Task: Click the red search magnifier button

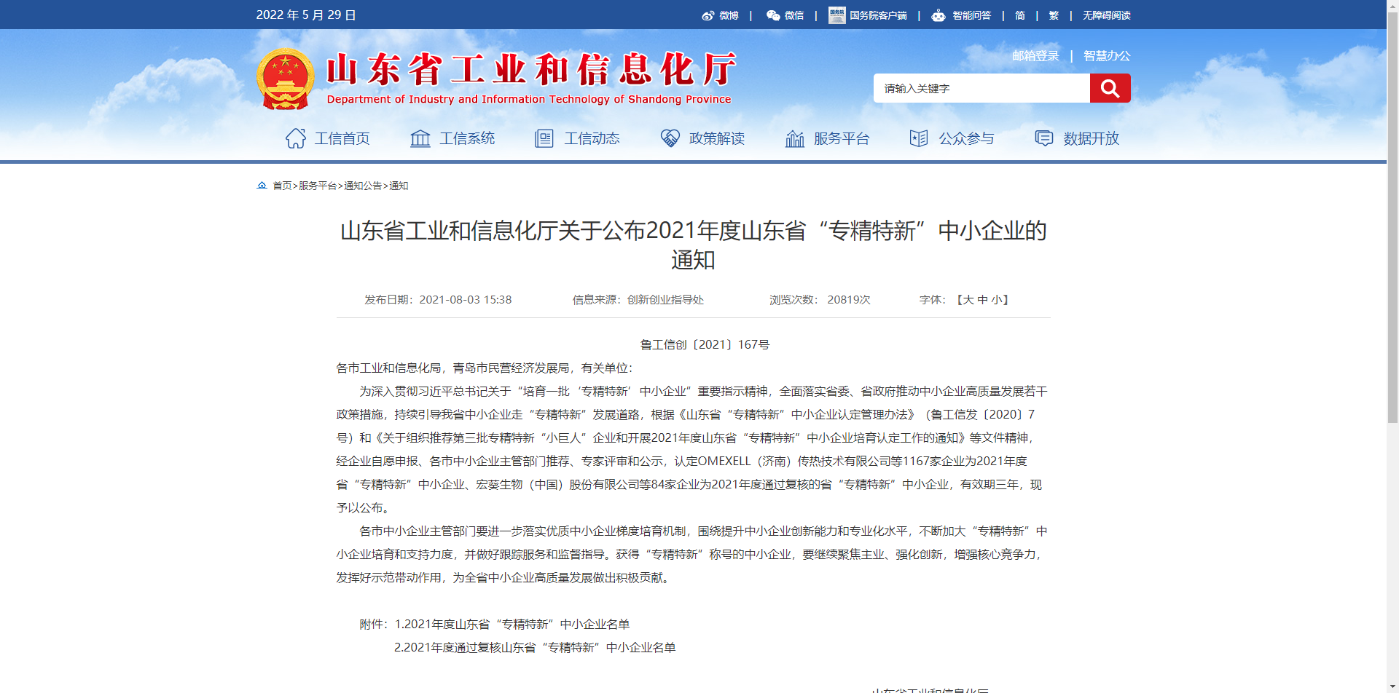Action: (1110, 88)
